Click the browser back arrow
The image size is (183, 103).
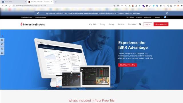(3, 6)
